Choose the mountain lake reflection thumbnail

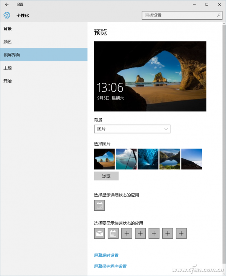(169, 159)
